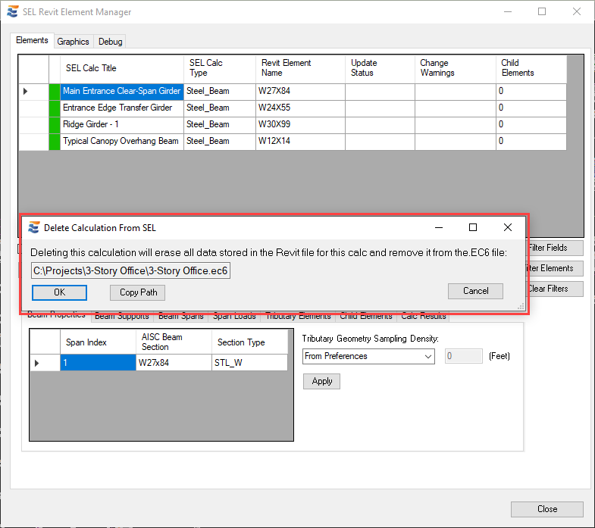Image resolution: width=595 pixels, height=528 pixels.
Task: Switch to the Elements tab
Action: click(x=32, y=40)
